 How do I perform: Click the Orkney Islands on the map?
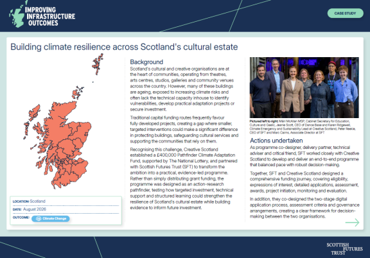(x=78, y=92)
